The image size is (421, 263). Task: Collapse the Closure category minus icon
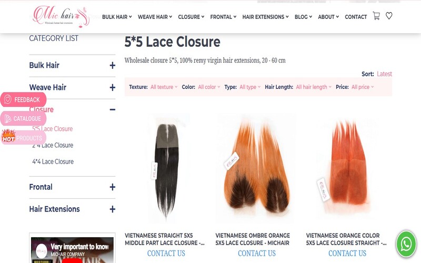click(113, 109)
